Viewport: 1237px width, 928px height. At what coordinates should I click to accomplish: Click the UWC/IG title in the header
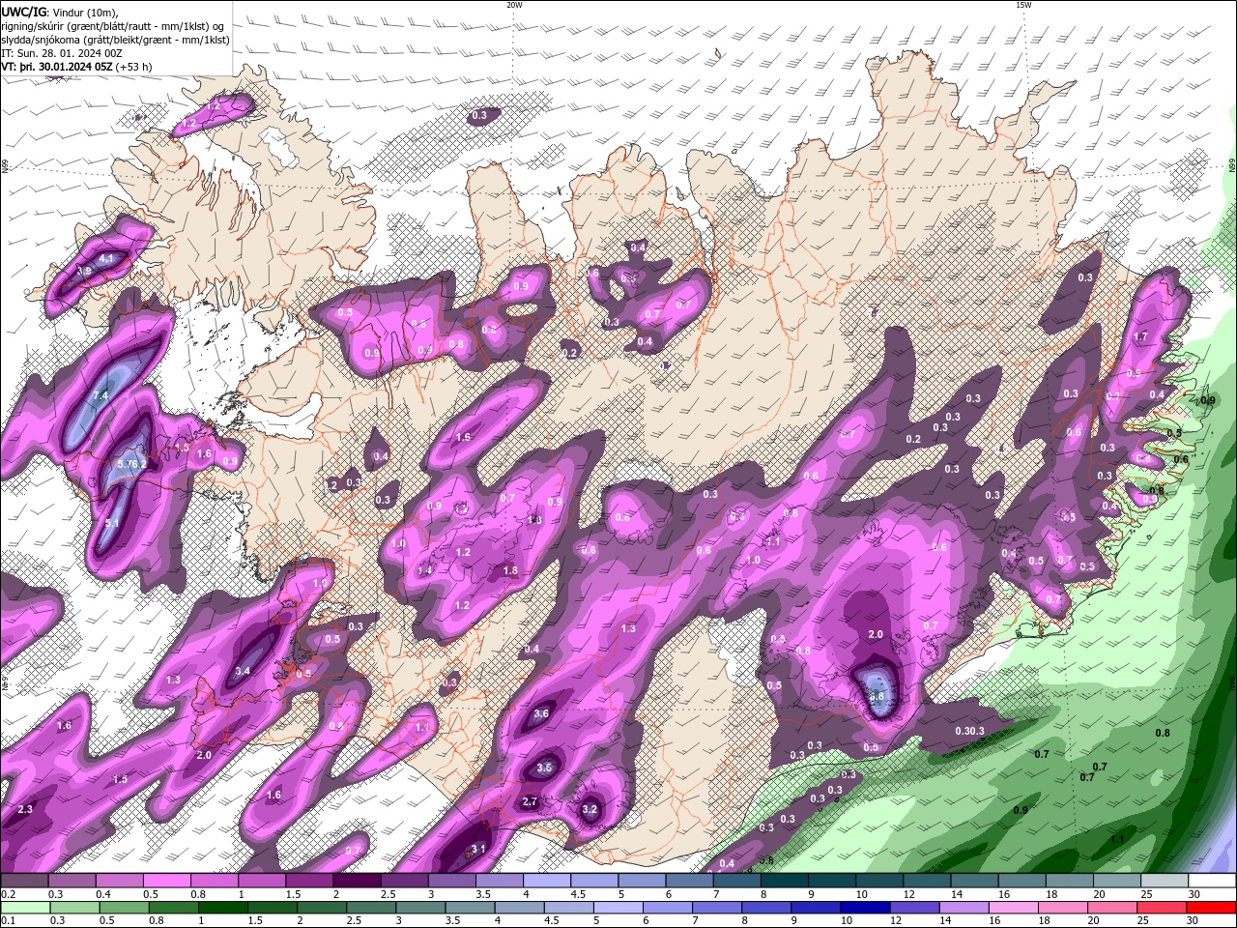pos(23,12)
